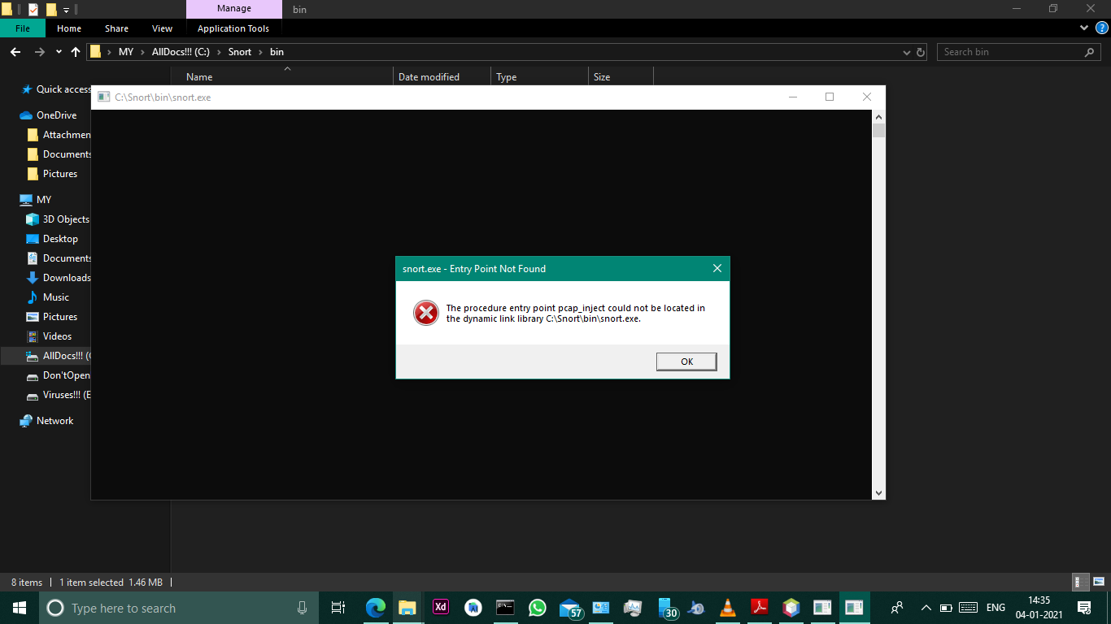Open WhatsApp from the taskbar
1111x624 pixels.
tap(538, 608)
